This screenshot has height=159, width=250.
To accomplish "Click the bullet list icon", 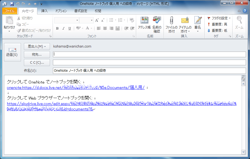I will 111,20.
